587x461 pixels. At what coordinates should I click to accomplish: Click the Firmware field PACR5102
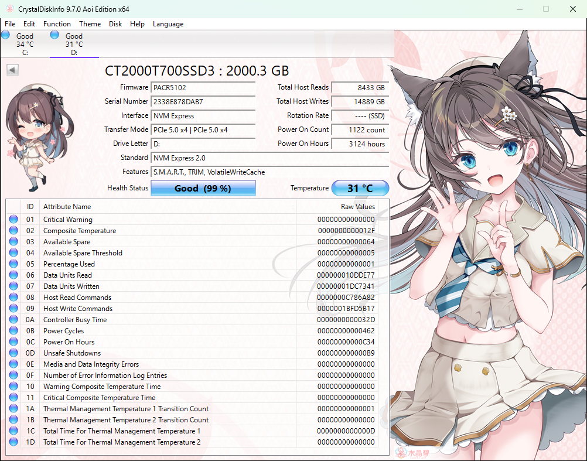click(203, 87)
